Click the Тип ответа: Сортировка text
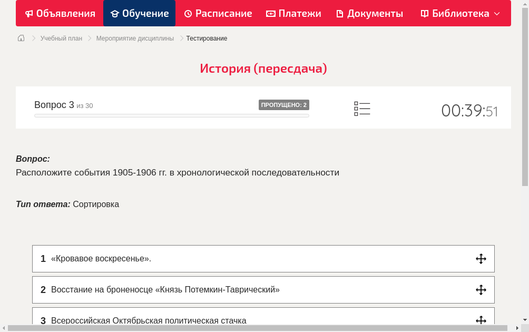 (x=67, y=204)
